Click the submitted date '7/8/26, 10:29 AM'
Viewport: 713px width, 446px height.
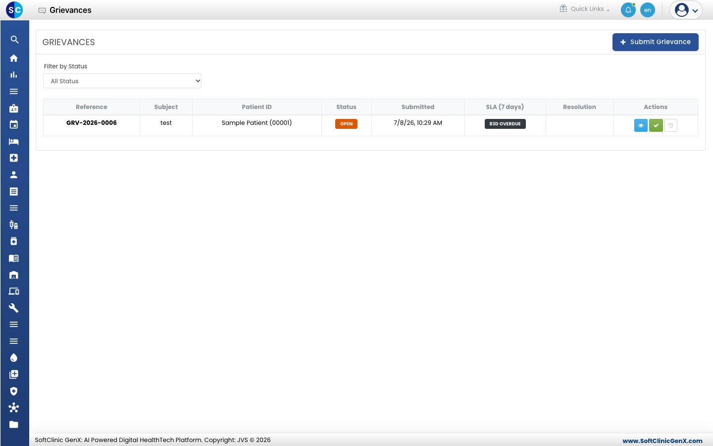[x=418, y=123]
